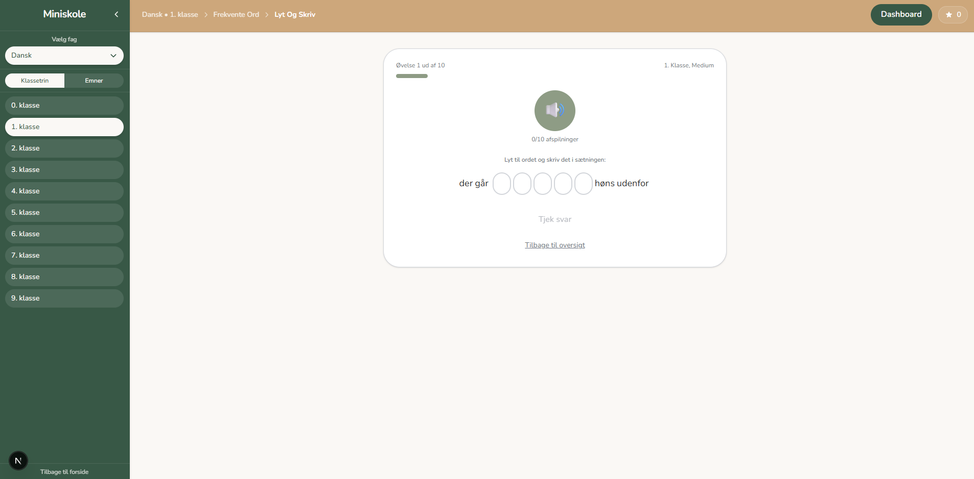Open the Dashboard button
Viewport: 974px width, 479px height.
click(901, 14)
